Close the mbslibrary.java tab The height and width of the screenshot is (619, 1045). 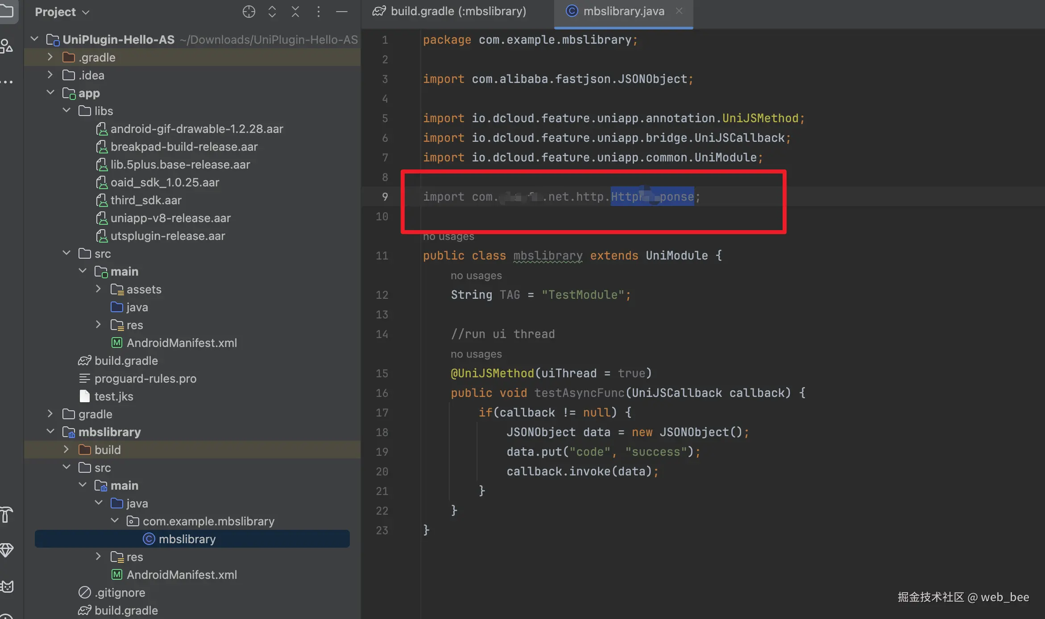coord(679,11)
